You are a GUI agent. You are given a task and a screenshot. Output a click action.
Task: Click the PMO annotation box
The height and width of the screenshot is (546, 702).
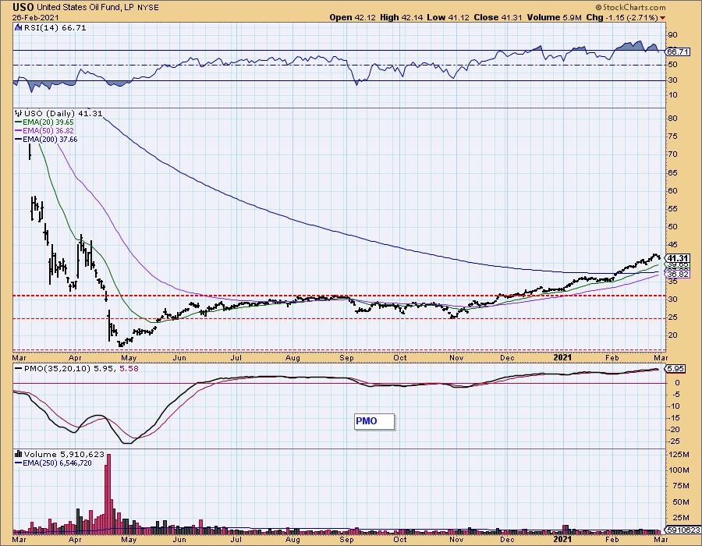point(374,421)
